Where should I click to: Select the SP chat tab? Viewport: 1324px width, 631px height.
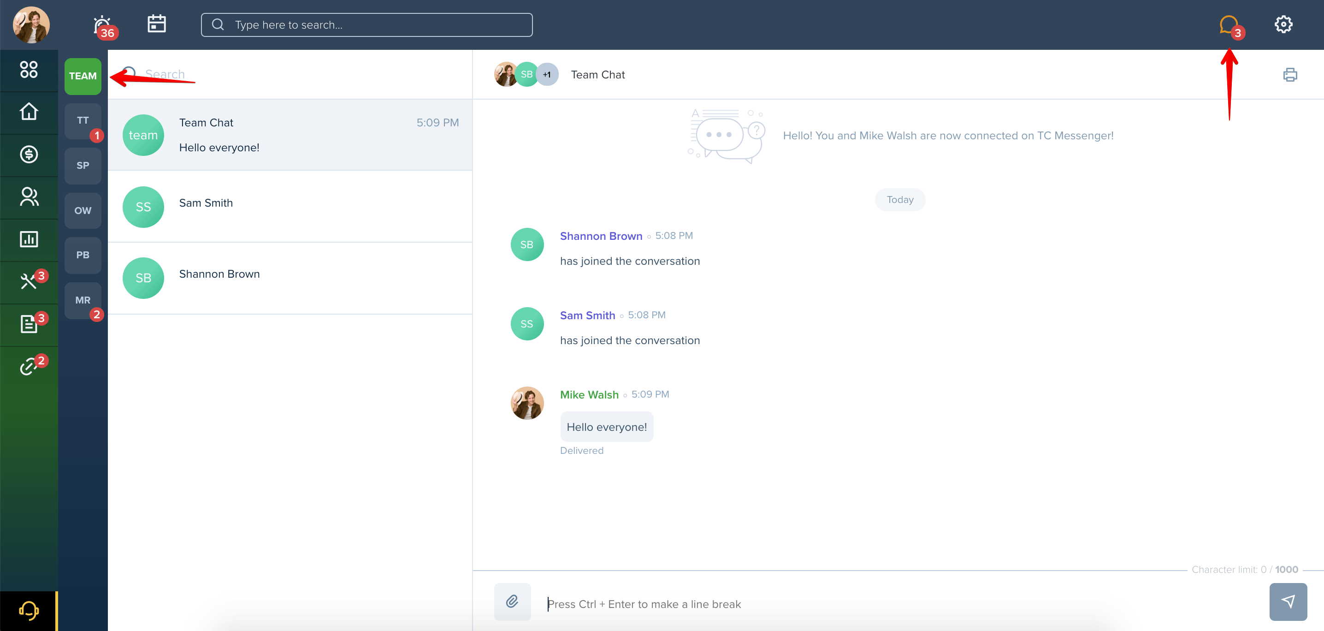click(83, 166)
